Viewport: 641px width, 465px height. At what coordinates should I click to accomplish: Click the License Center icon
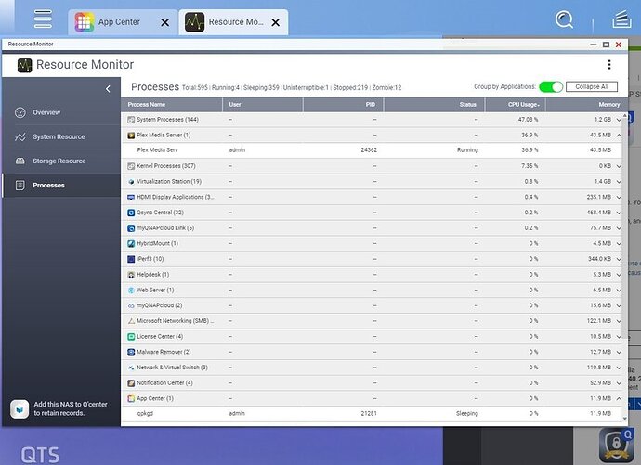pos(131,337)
